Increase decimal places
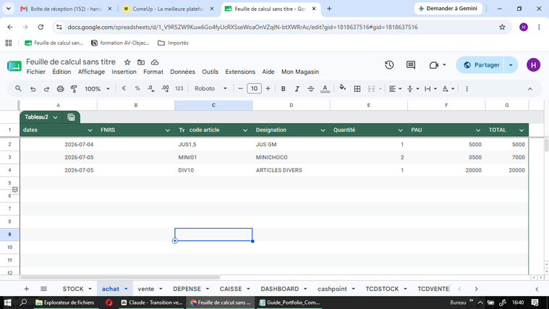Image resolution: width=549 pixels, height=309 pixels. [x=165, y=88]
